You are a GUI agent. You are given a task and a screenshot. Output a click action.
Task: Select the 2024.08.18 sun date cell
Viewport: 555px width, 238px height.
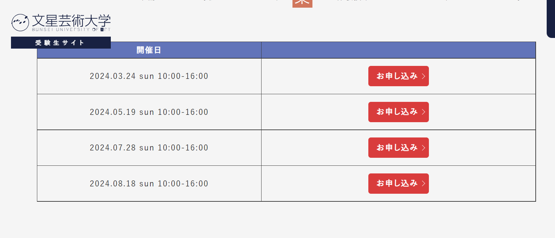(149, 183)
